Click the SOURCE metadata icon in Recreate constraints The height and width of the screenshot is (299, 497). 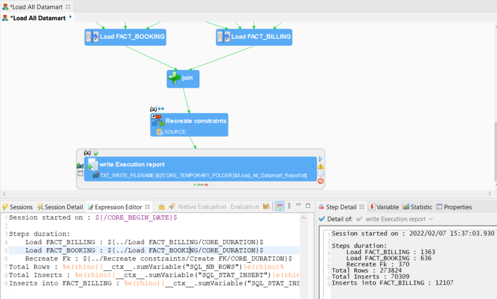pos(160,132)
